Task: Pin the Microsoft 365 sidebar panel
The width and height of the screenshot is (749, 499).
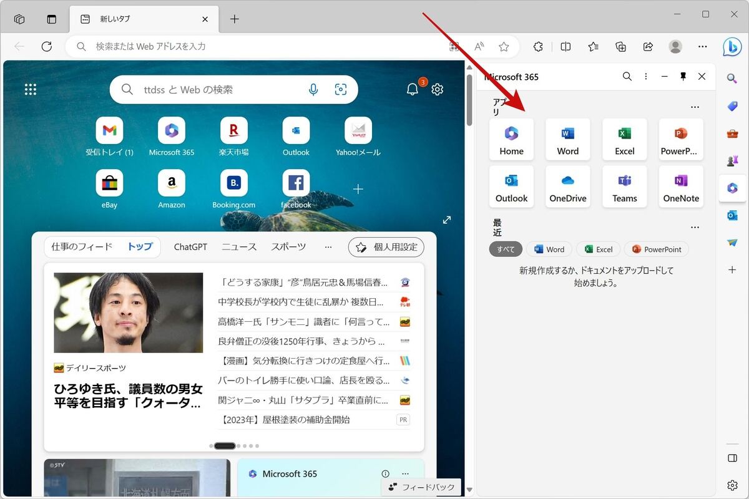Action: 683,76
